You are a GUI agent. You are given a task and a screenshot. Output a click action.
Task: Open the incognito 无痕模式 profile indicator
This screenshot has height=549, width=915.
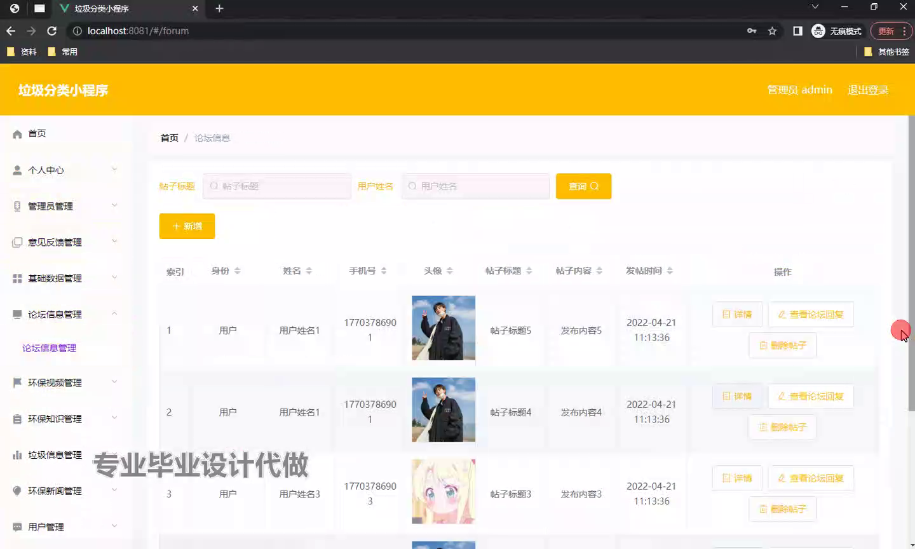pos(836,30)
